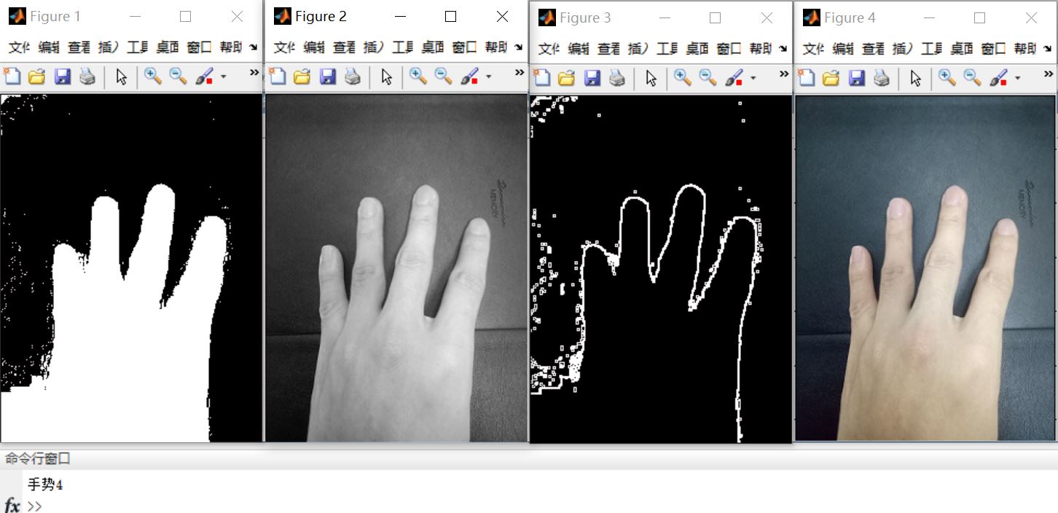The image size is (1058, 513).
Task: Click New Figure icon in Figure 3
Action: [x=541, y=77]
